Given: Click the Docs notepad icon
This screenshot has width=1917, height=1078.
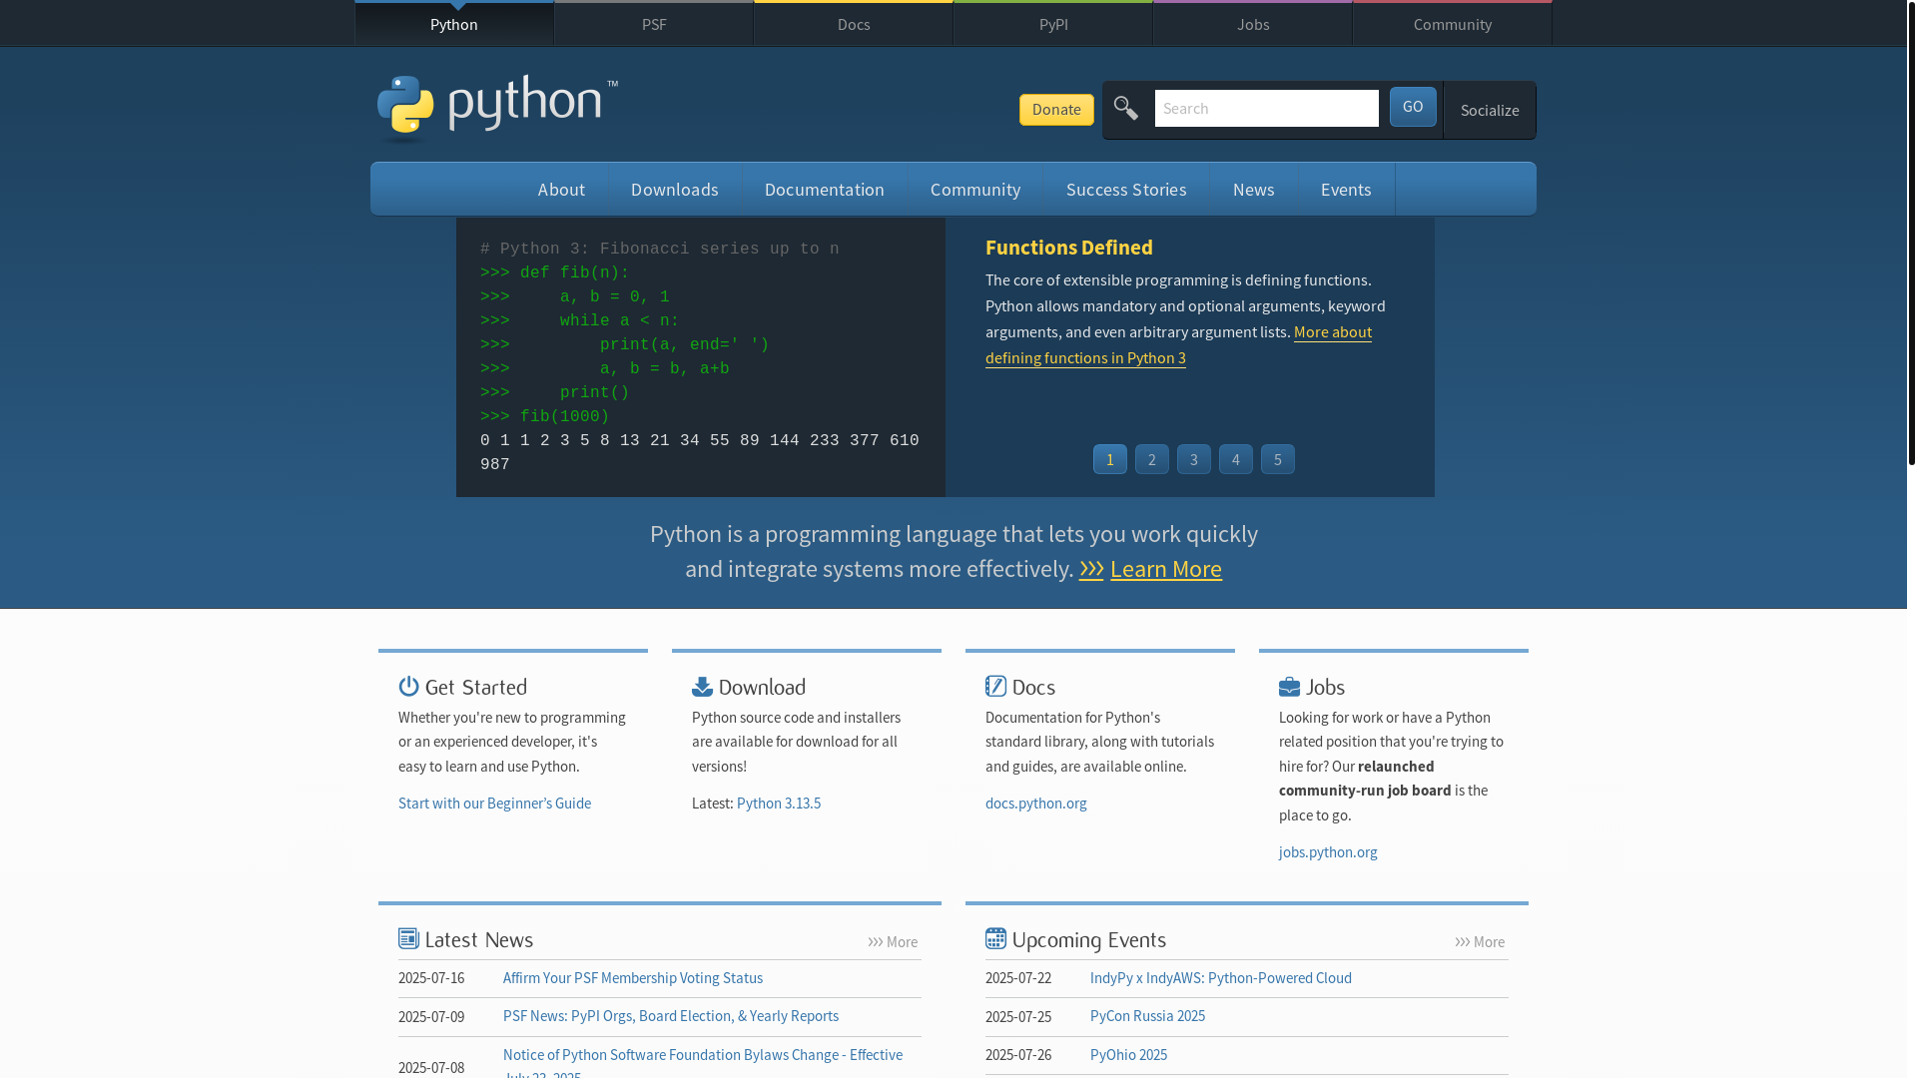Looking at the screenshot, I should point(995,686).
